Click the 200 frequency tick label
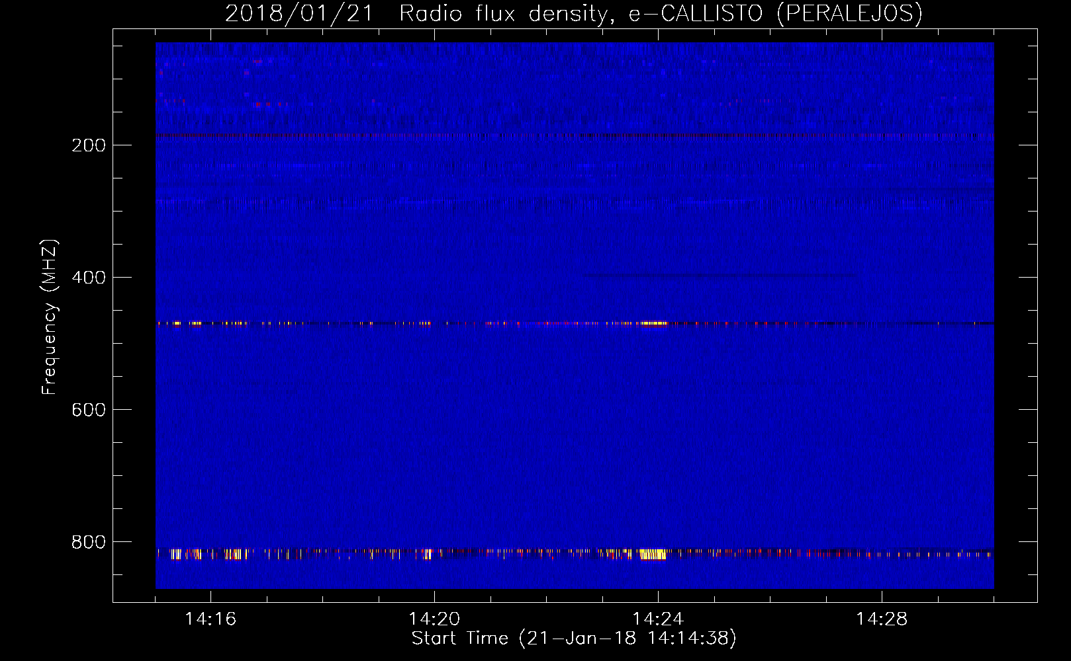Viewport: 1071px width, 661px height. click(x=89, y=145)
